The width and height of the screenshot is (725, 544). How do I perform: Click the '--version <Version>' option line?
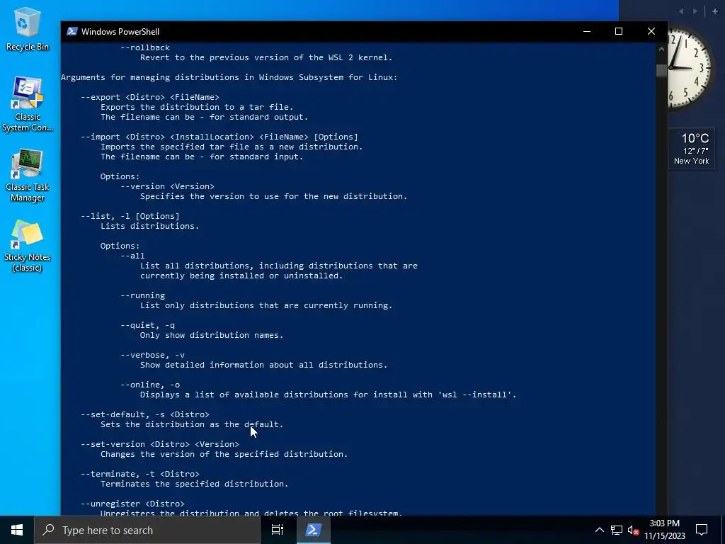167,186
